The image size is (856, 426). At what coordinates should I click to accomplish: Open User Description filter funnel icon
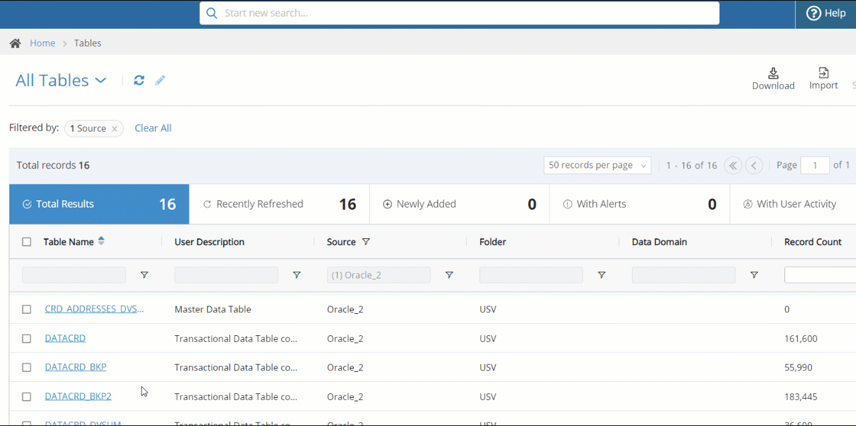(297, 275)
